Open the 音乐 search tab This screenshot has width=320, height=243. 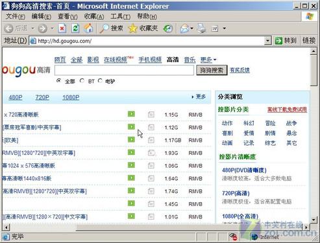(190, 60)
